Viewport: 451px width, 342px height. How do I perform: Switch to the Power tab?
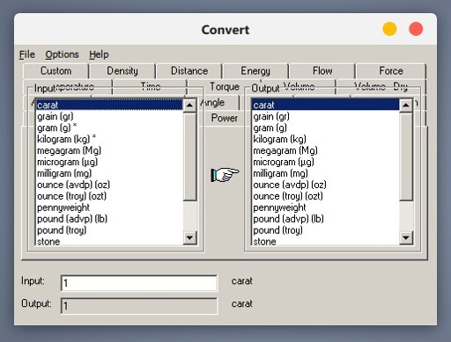[225, 118]
